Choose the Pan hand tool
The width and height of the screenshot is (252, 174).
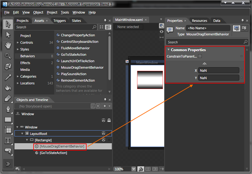pyautogui.click(x=8, y=45)
